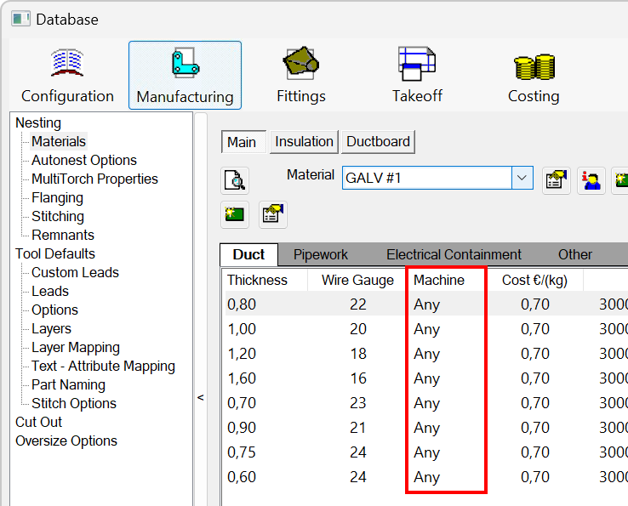This screenshot has width=628, height=506.
Task: Open the Configuration section
Action: [x=67, y=75]
